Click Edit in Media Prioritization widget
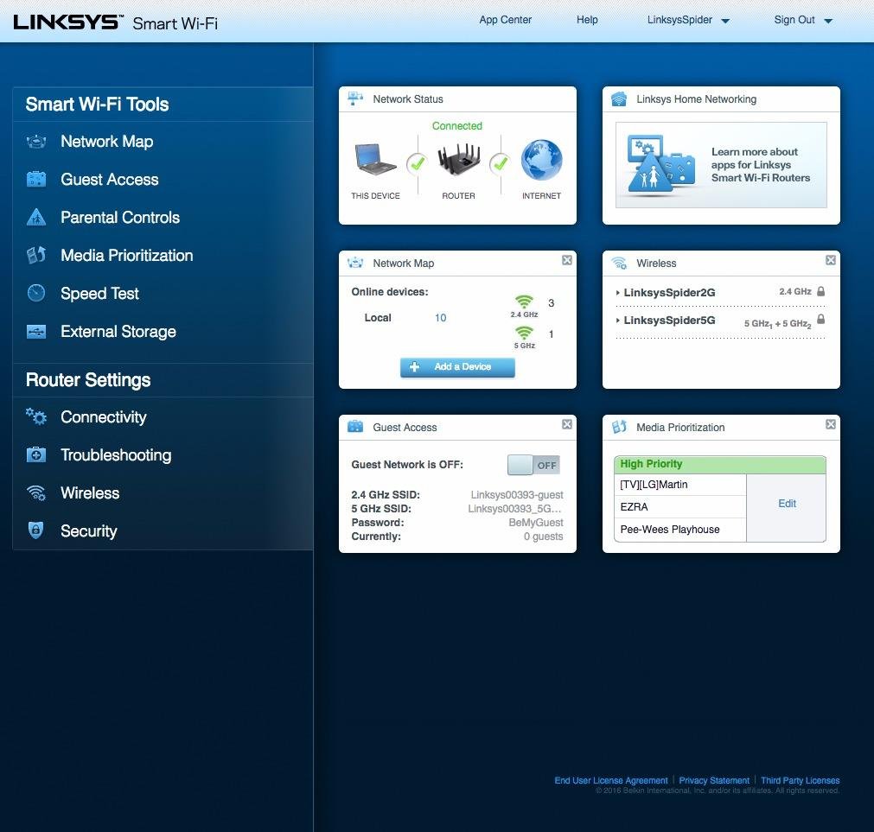 coord(787,504)
